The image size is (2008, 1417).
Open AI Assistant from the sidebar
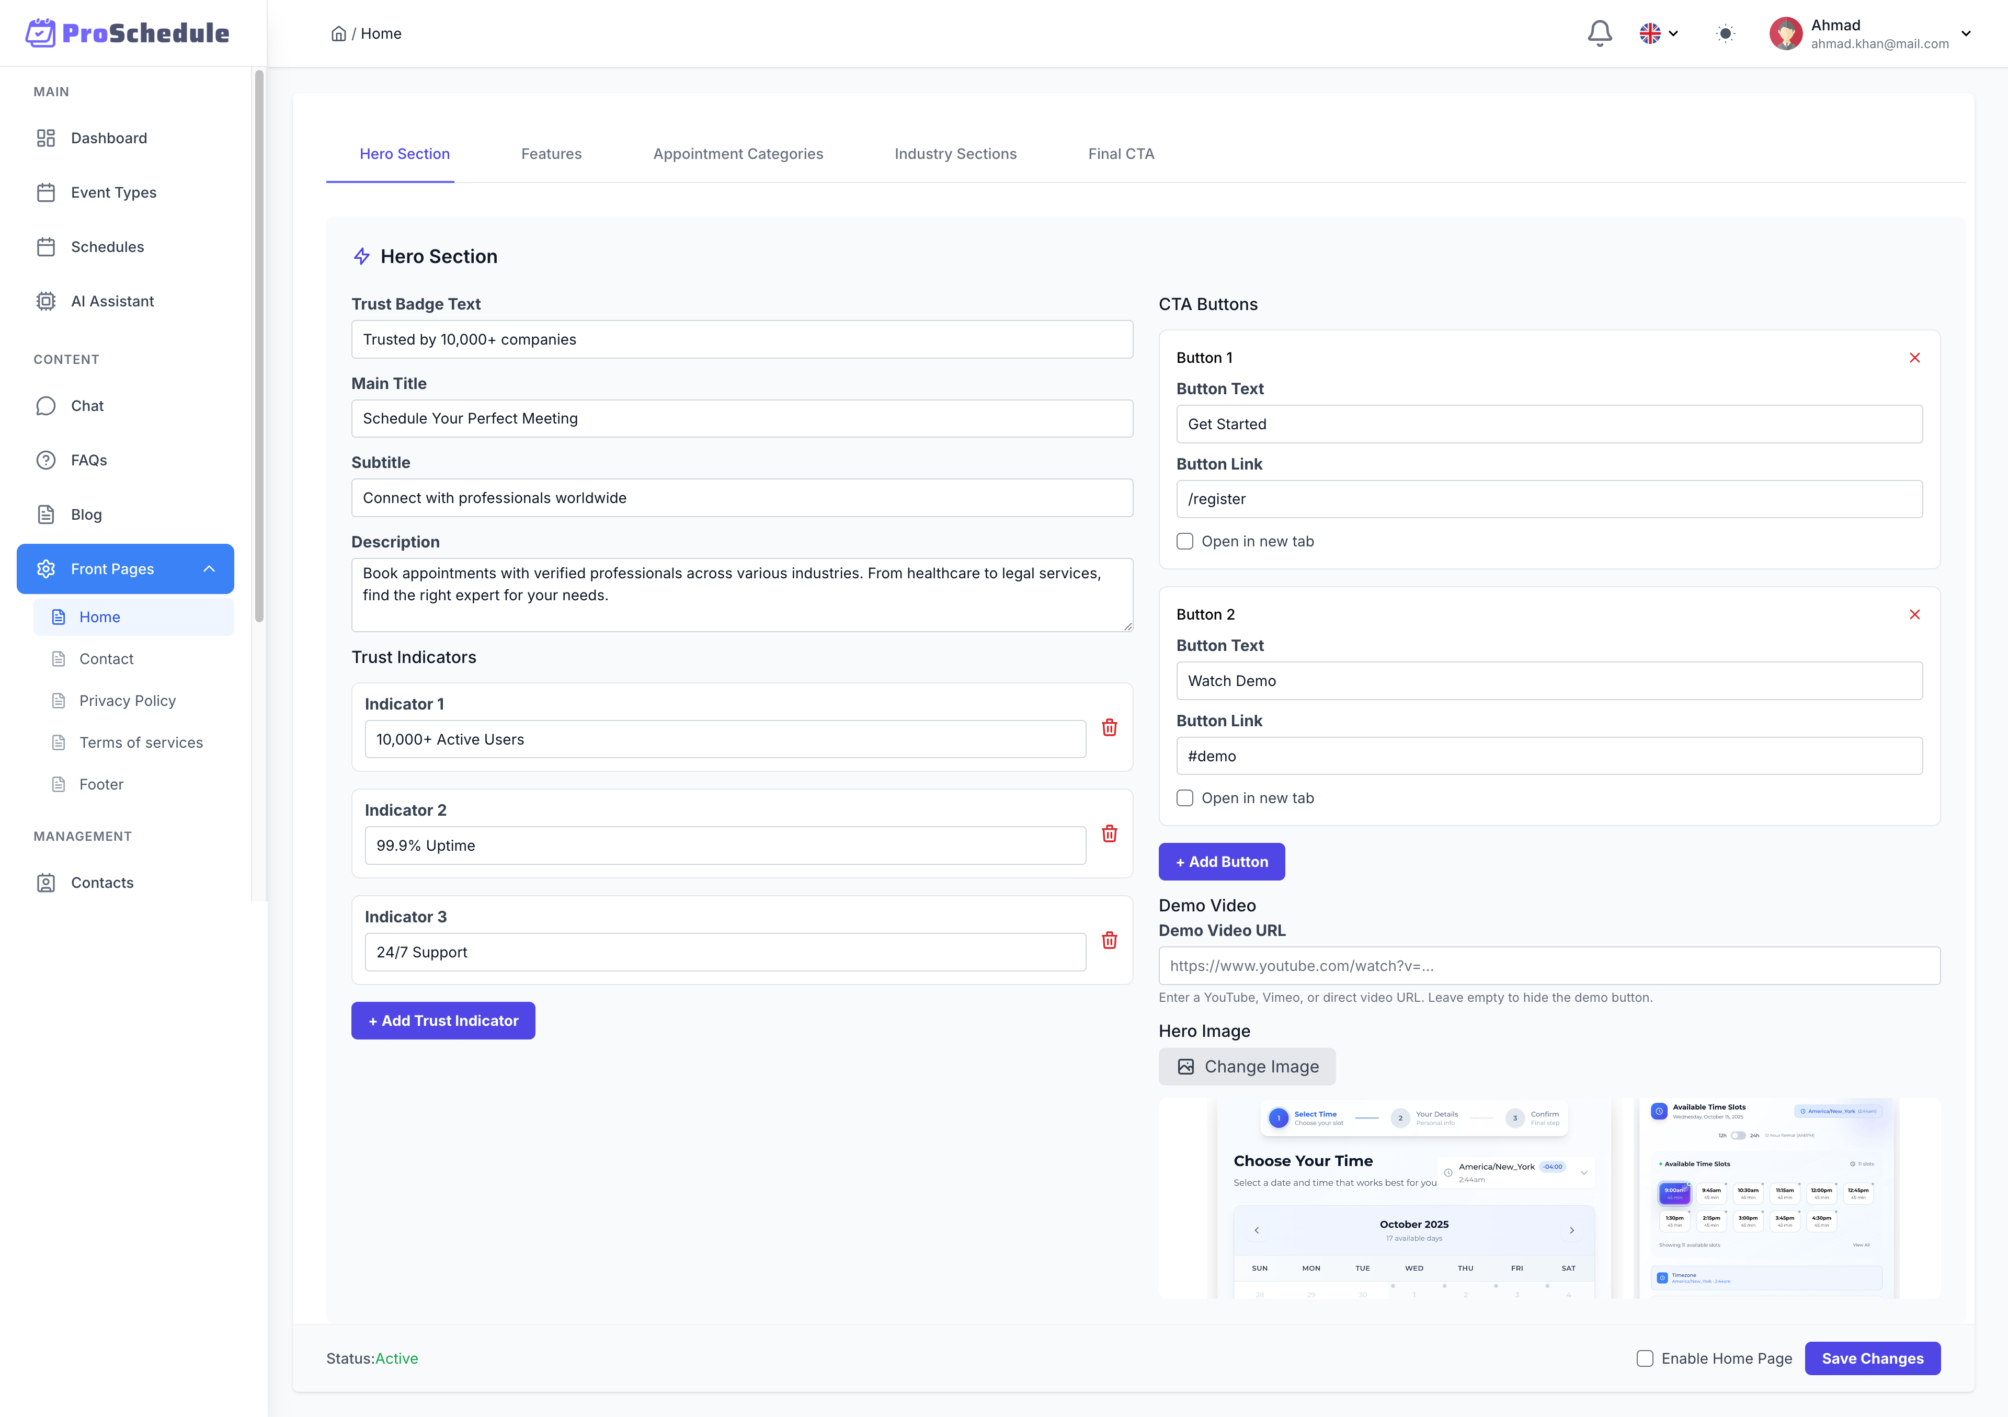(112, 301)
